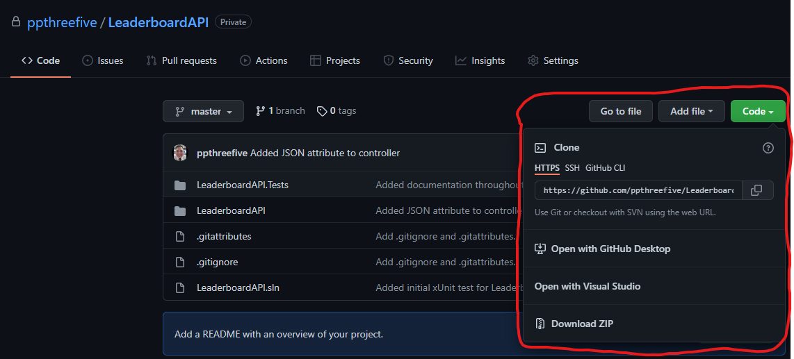Select the HTTPS clone option
794x359 pixels.
click(x=547, y=168)
